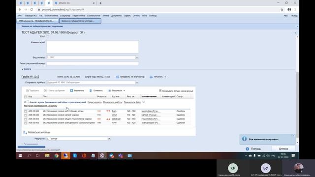Check the Анализ крови биохимический group checkbox
Screen dimensions: 315x177
28,102
